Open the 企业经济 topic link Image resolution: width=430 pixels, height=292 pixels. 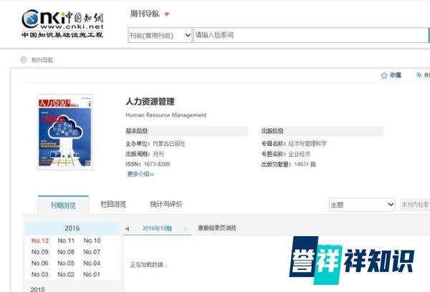pos(299,154)
